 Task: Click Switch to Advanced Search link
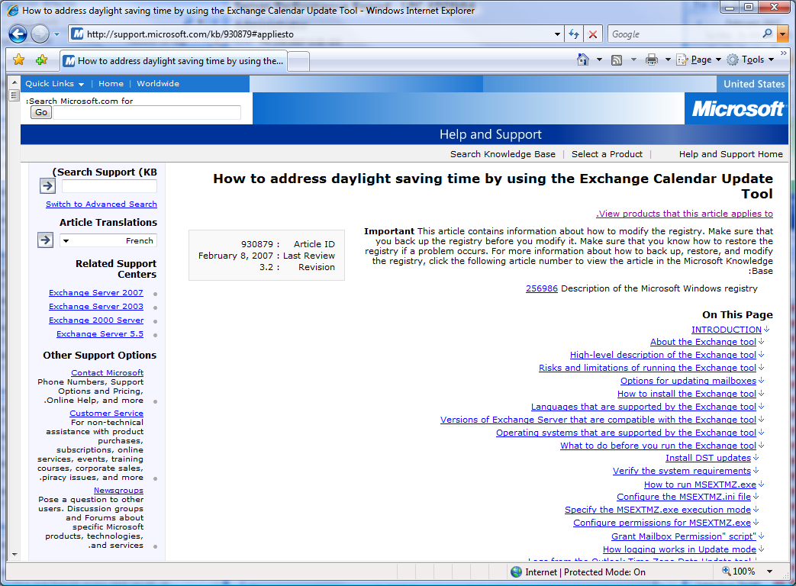[102, 204]
